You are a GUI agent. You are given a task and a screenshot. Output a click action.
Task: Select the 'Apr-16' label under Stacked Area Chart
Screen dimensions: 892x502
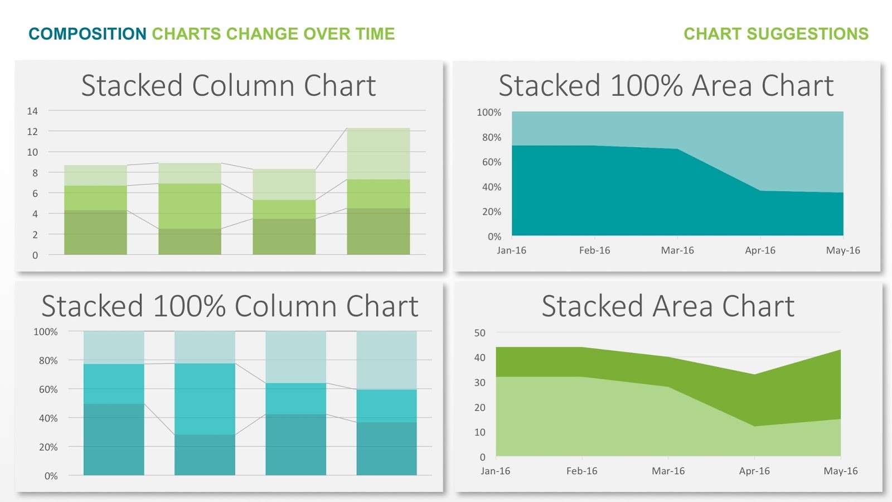(754, 471)
